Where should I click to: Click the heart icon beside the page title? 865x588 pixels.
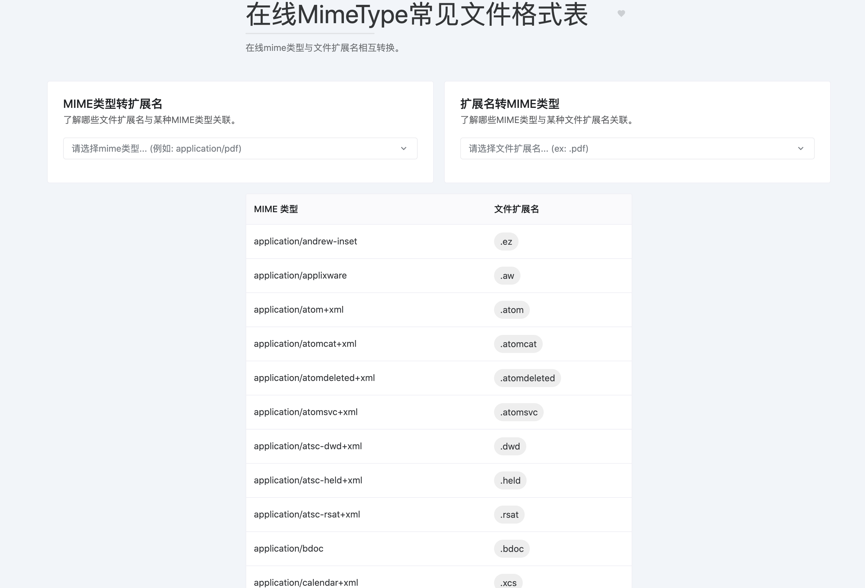click(621, 14)
